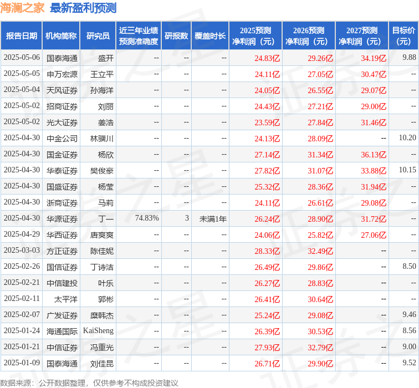Select researcher 王立平
The image size is (419, 388).
coord(102,74)
